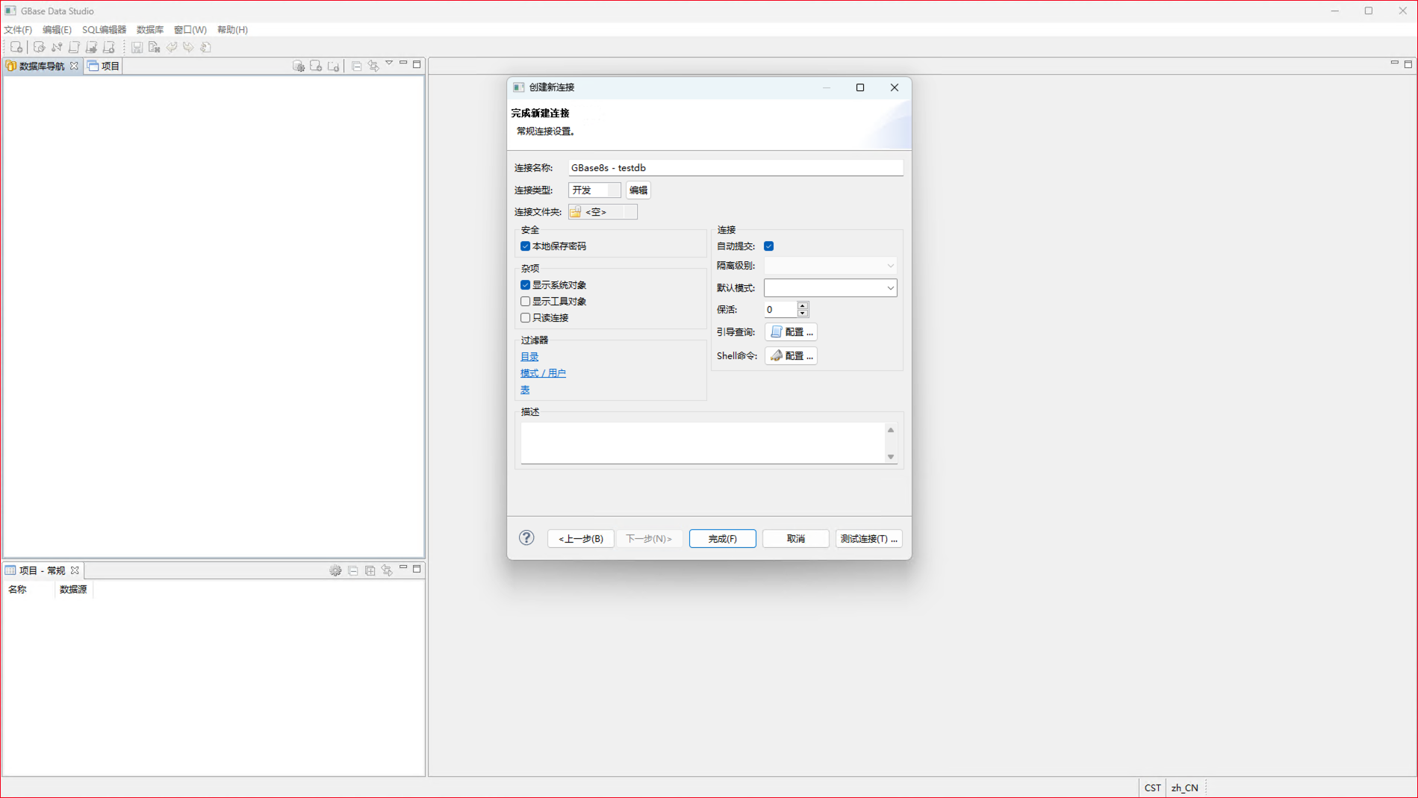Viewport: 1418px width, 798px height.
Task: Click Collapse All icon in project panel
Action: 353,570
